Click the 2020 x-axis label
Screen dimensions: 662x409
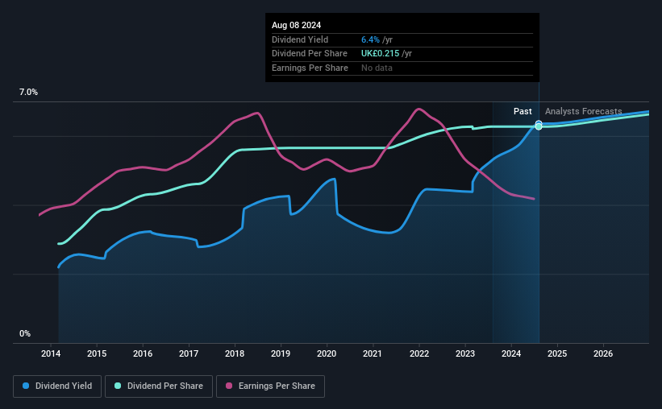click(x=327, y=353)
